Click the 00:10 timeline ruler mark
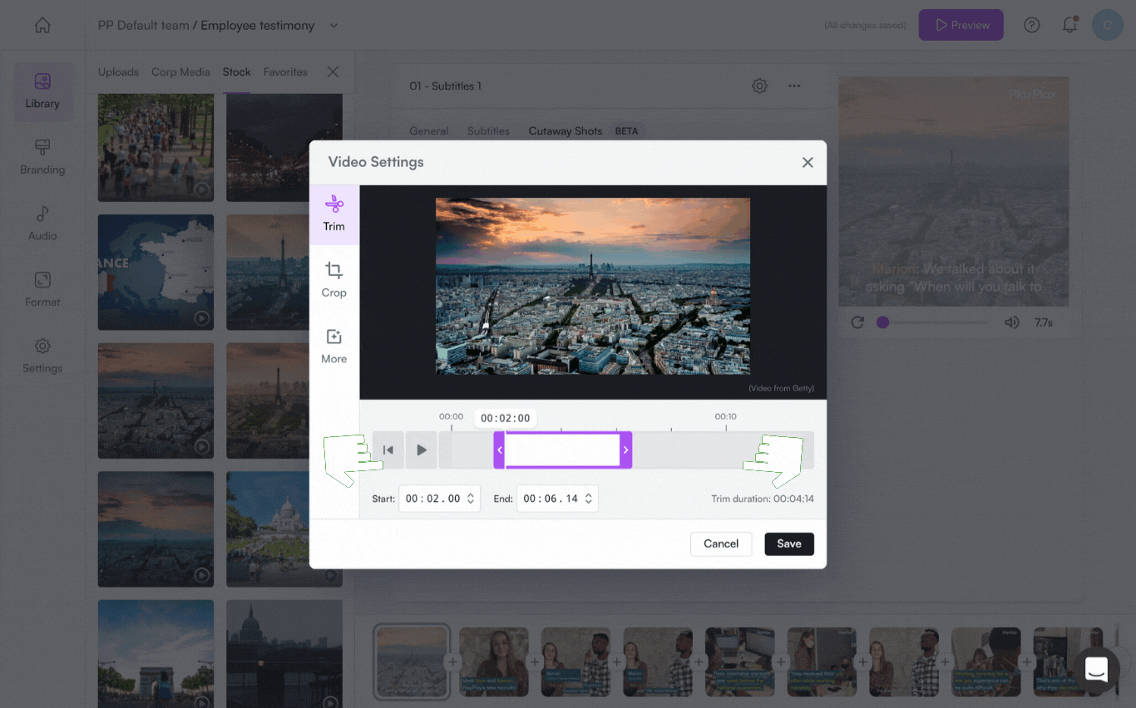Viewport: 1136px width, 708px height. click(x=726, y=416)
